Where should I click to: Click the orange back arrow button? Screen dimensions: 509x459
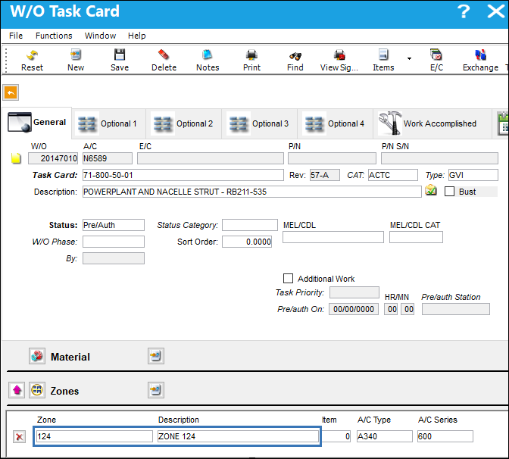11,93
